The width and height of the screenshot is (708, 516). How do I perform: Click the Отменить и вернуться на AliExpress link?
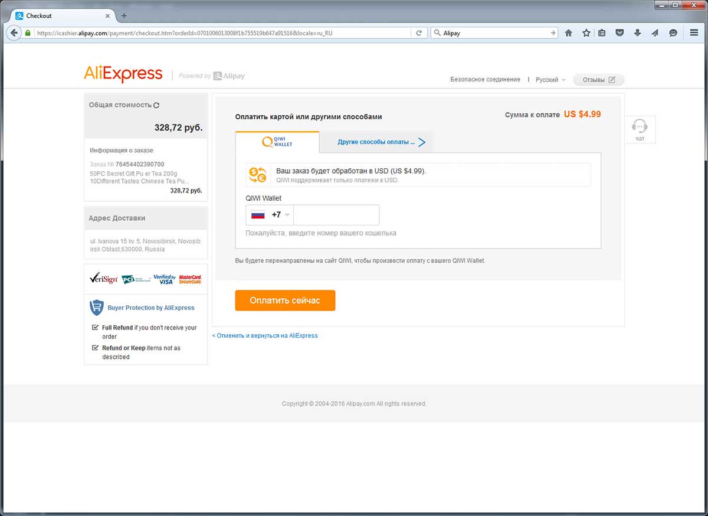pos(265,335)
